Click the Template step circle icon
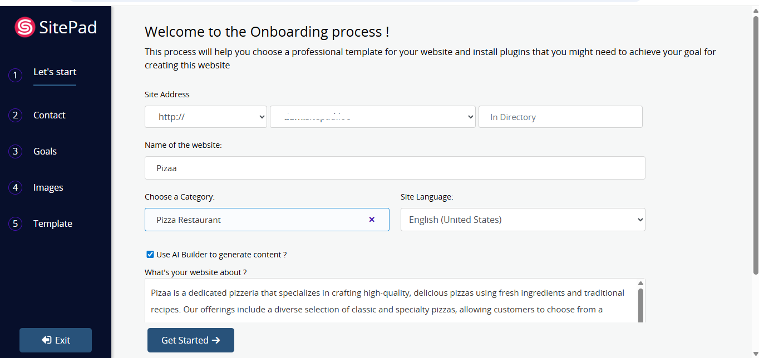 pos(15,223)
